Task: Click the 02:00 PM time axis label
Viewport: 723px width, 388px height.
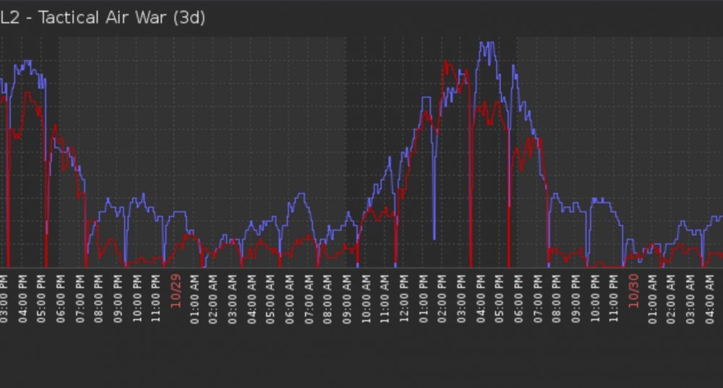Action: click(442, 299)
